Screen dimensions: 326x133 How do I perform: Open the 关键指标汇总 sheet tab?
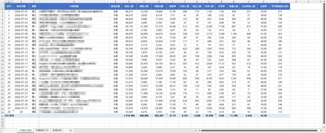(42, 131)
